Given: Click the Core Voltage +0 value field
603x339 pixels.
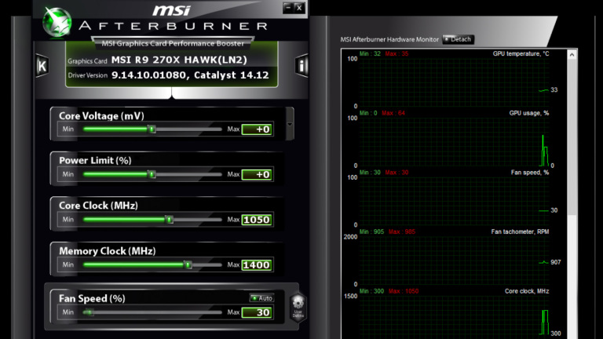Looking at the screenshot, I should point(257,129).
